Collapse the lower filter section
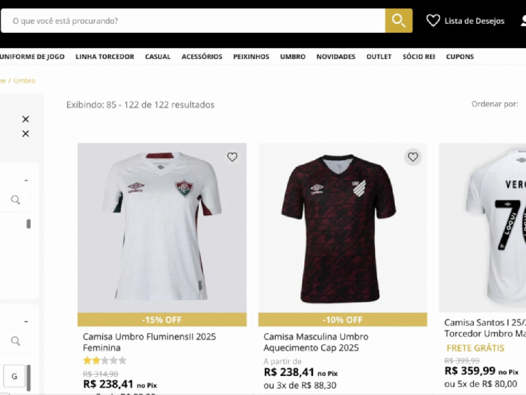Viewport: 526px width, 395px height. 26,321
